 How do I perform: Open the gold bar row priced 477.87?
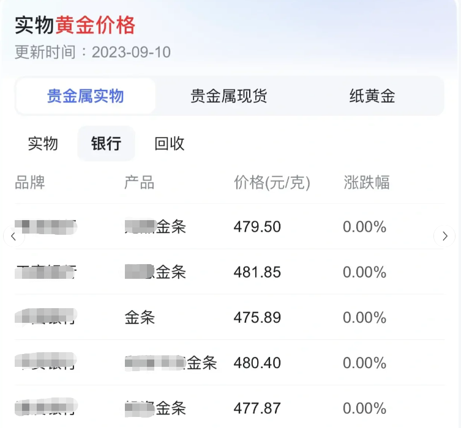230,408
